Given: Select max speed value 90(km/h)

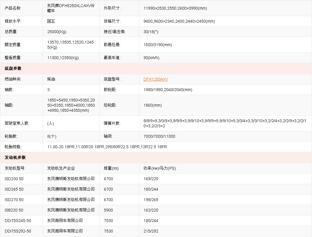Looking at the screenshot, I should (151, 58).
